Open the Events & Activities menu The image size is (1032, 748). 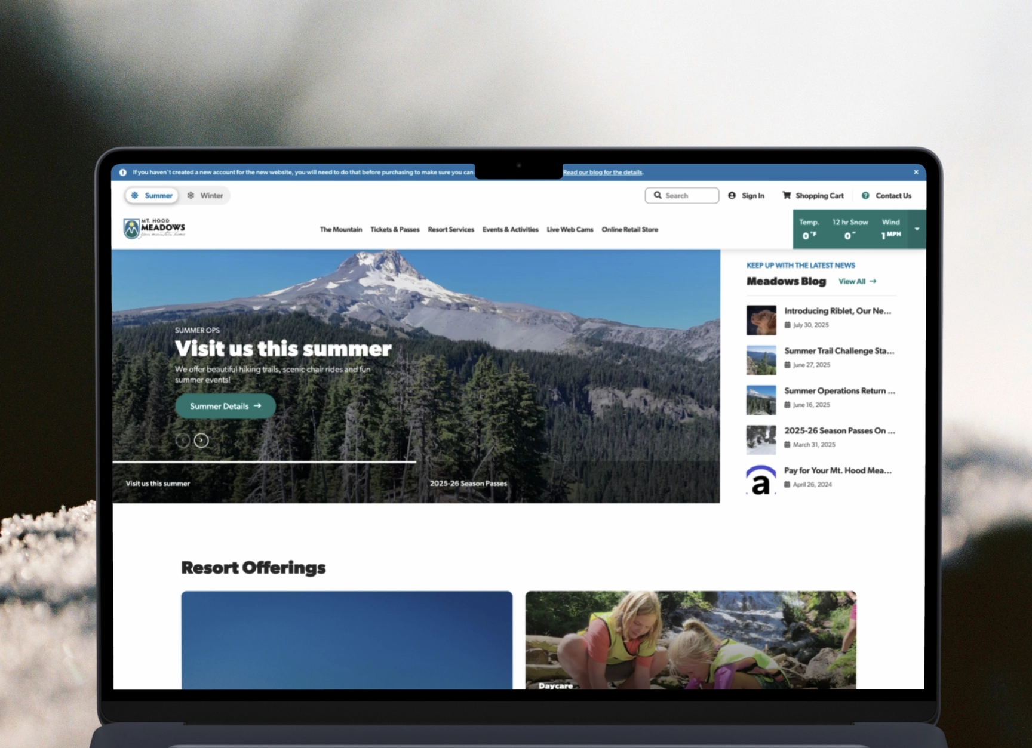511,229
